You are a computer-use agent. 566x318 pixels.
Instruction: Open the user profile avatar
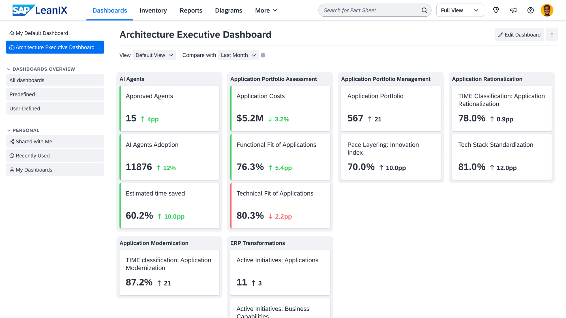click(547, 10)
